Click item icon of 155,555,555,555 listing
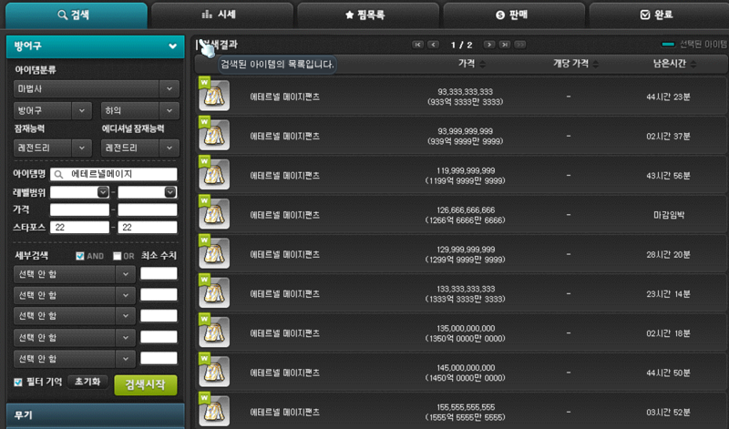729x429 pixels. [x=214, y=411]
